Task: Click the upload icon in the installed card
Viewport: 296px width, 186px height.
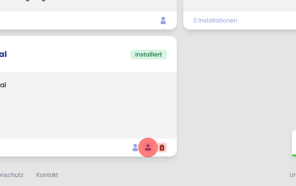Action: [148, 147]
